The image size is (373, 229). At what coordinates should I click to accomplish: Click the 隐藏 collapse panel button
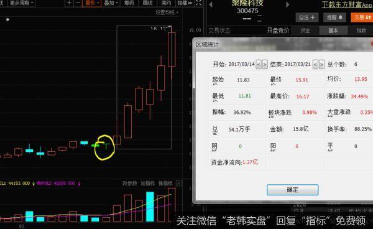tap(185, 3)
